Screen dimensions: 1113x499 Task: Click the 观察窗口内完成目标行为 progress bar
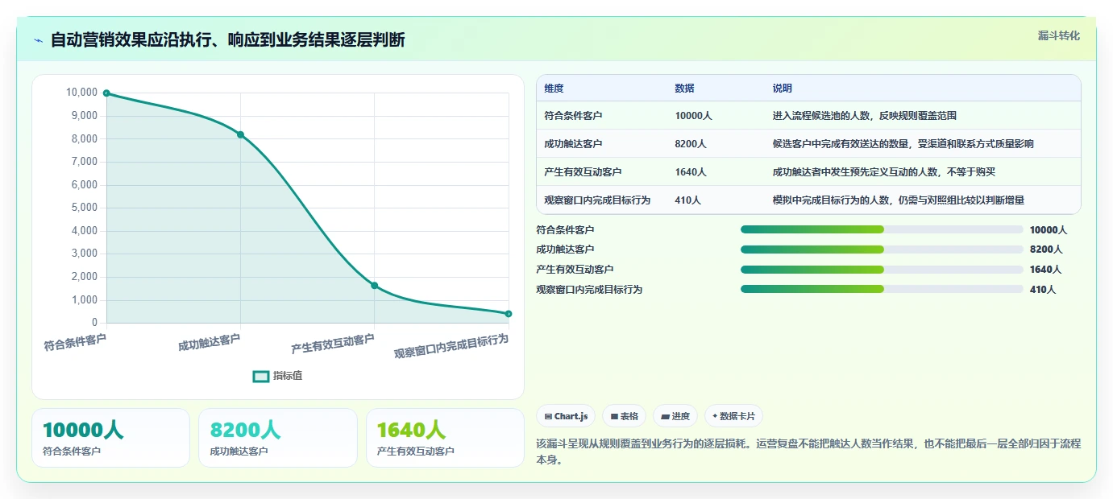882,289
